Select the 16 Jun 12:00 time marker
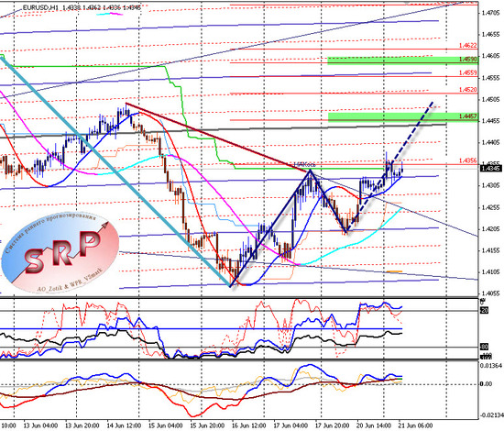This screenshot has width=504, height=431. click(248, 425)
